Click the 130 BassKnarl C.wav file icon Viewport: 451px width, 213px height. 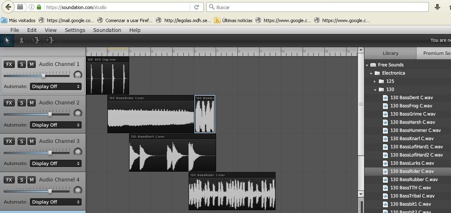coord(385,138)
